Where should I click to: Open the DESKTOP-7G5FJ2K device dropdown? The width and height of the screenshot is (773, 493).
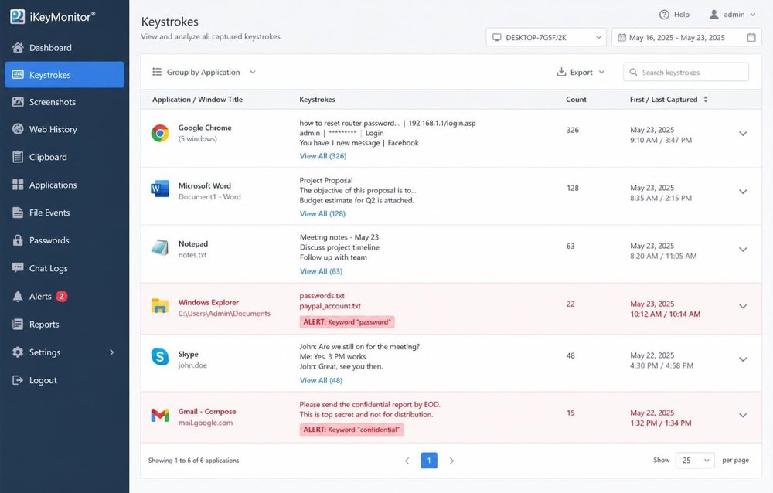coord(547,37)
